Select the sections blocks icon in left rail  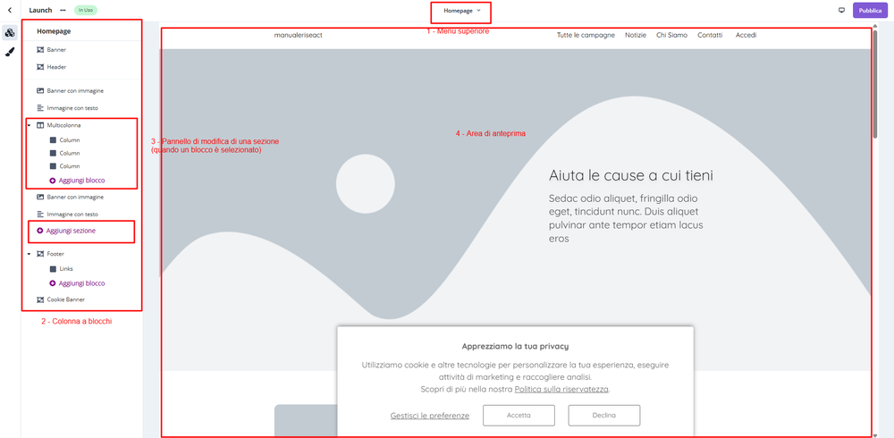tap(10, 32)
